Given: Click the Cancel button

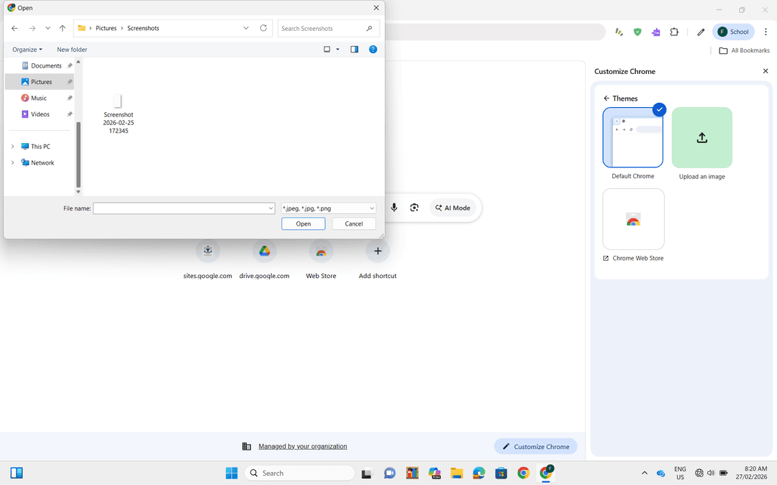Looking at the screenshot, I should (353, 223).
